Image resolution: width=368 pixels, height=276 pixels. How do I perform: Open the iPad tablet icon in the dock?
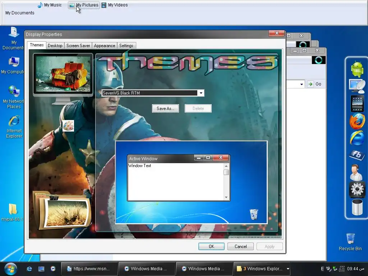357,103
